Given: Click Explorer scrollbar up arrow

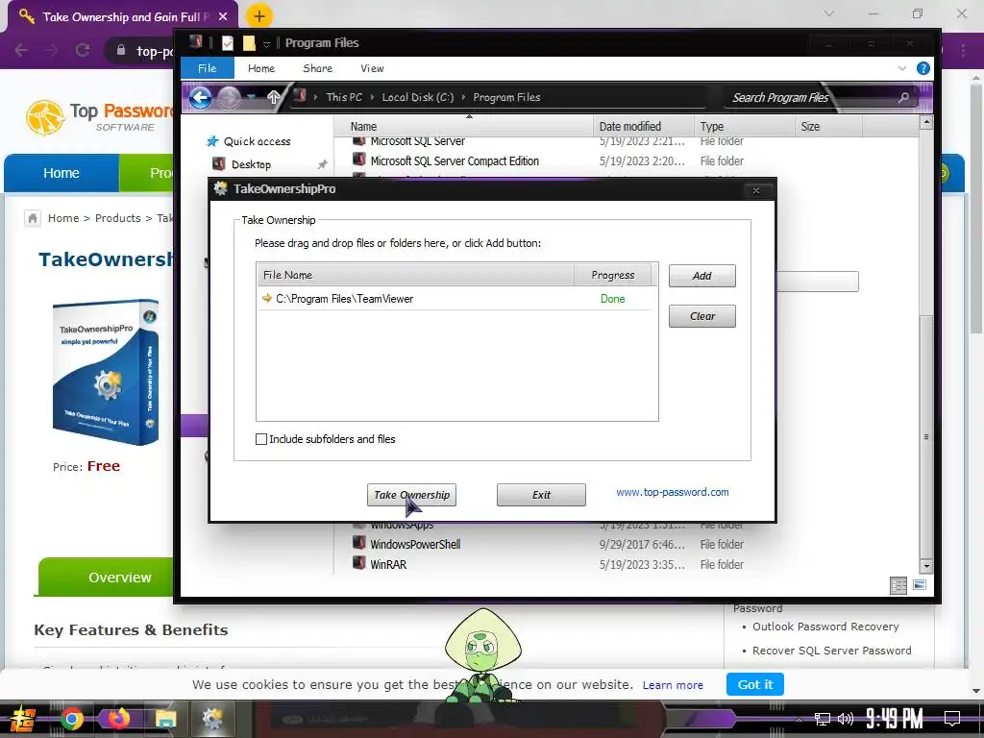Looking at the screenshot, I should click(926, 123).
